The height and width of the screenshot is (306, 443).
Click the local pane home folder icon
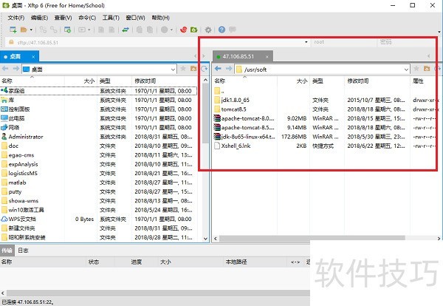tap(193, 69)
